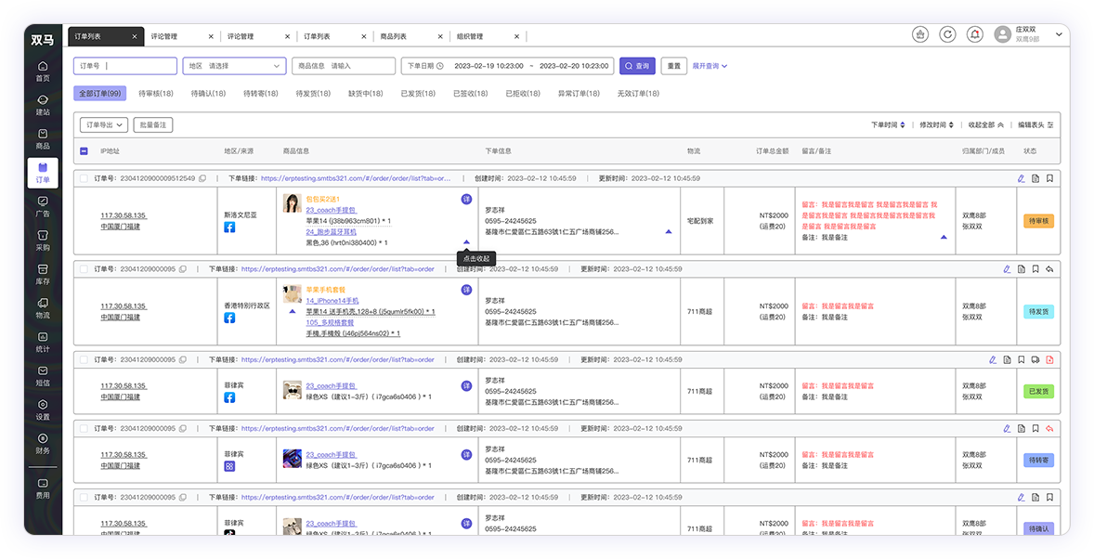The width and height of the screenshot is (1094, 559).
Task: Open 订单 in the left sidebar
Action: (43, 173)
